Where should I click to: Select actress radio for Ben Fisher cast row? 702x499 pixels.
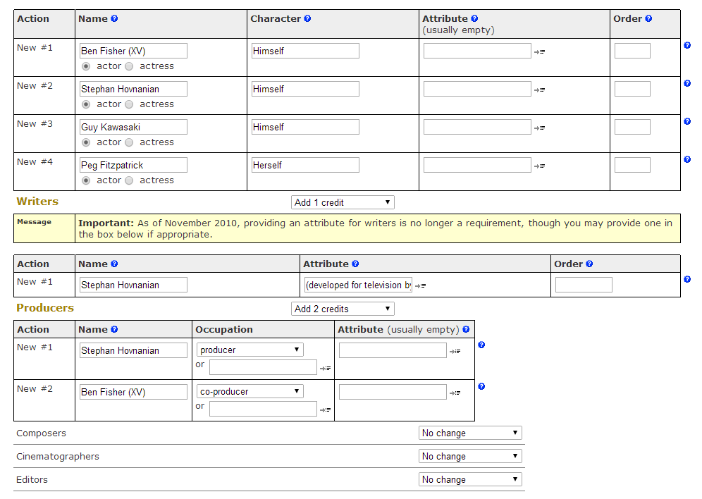(129, 66)
